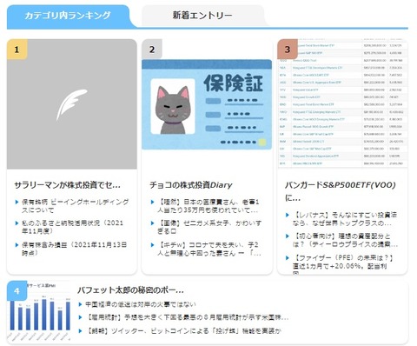Open article 【初心者向け】理想の資産配分とは？
This screenshot has height=346, width=417.
[x=345, y=240]
